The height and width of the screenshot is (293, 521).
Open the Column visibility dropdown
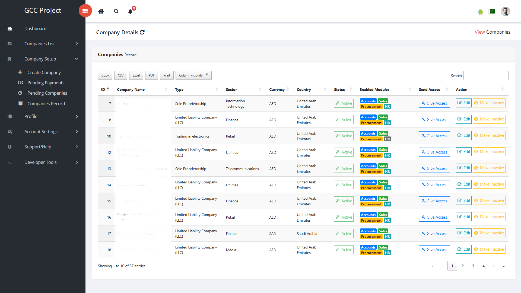click(x=193, y=75)
